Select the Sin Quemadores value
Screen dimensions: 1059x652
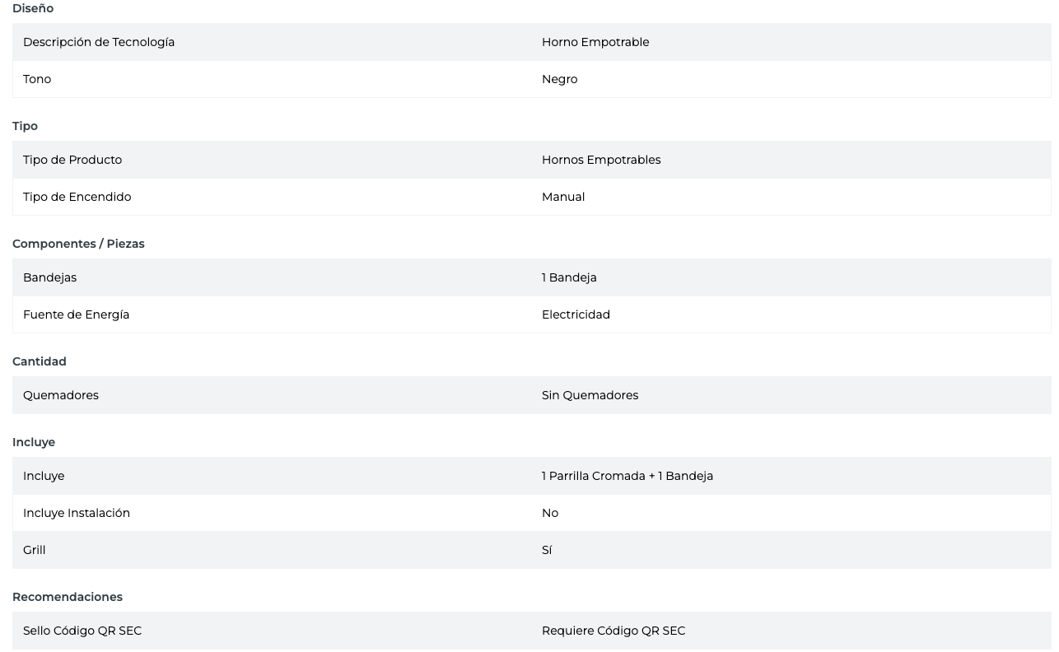coord(590,395)
